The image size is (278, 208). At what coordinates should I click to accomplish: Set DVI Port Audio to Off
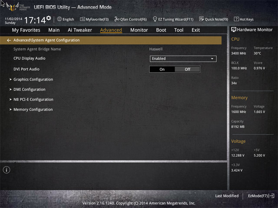[187, 69]
